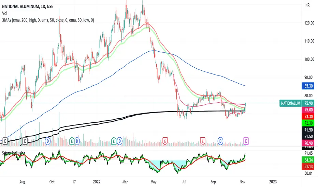
Task: Open the gray E earnings marker above Aug
Action: point(25,141)
